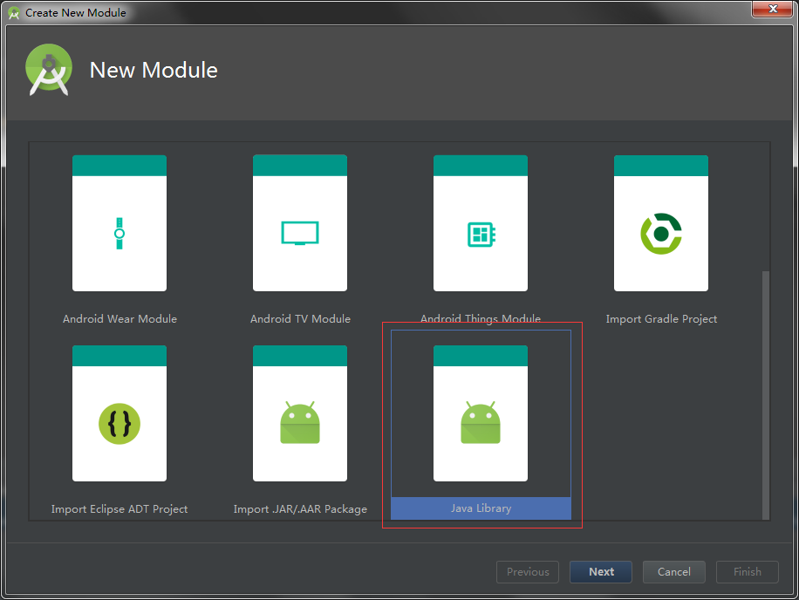Viewport: 799px width, 600px height.
Task: Select the Import Gradle Project card icon
Action: point(661,223)
